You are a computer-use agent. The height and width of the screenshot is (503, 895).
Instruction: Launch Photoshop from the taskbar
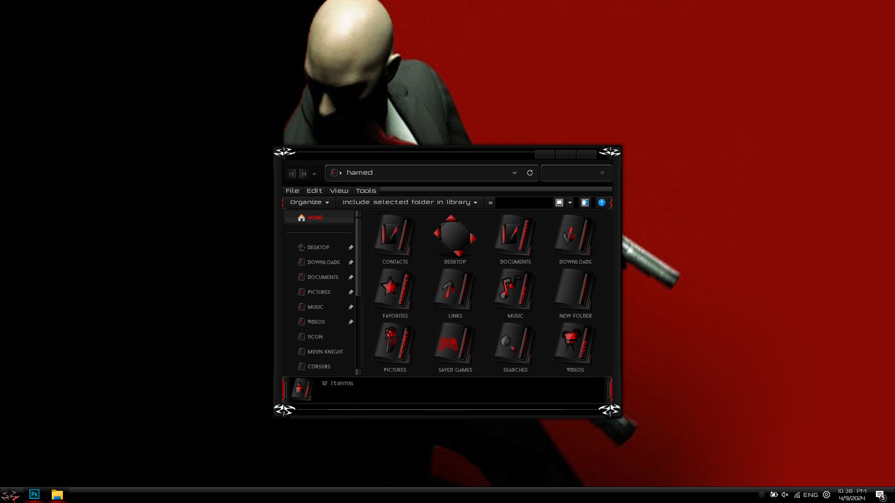point(34,494)
